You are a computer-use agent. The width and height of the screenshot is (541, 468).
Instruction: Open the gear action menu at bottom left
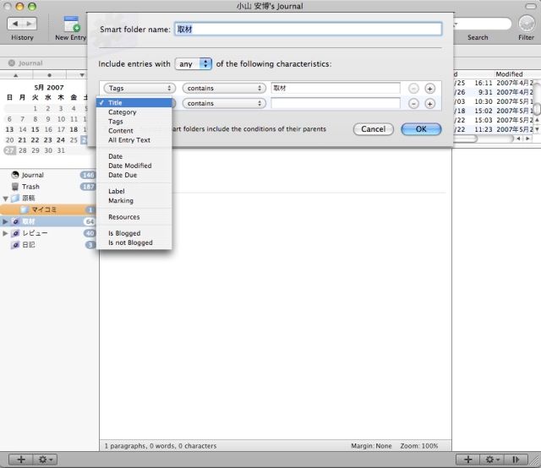[45, 460]
